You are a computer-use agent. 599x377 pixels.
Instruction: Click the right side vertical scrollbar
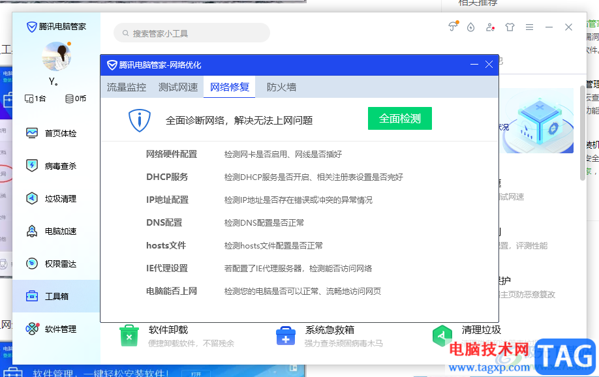coord(583,133)
